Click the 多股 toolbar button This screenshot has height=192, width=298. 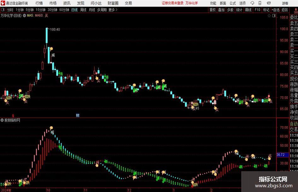coord(230,10)
